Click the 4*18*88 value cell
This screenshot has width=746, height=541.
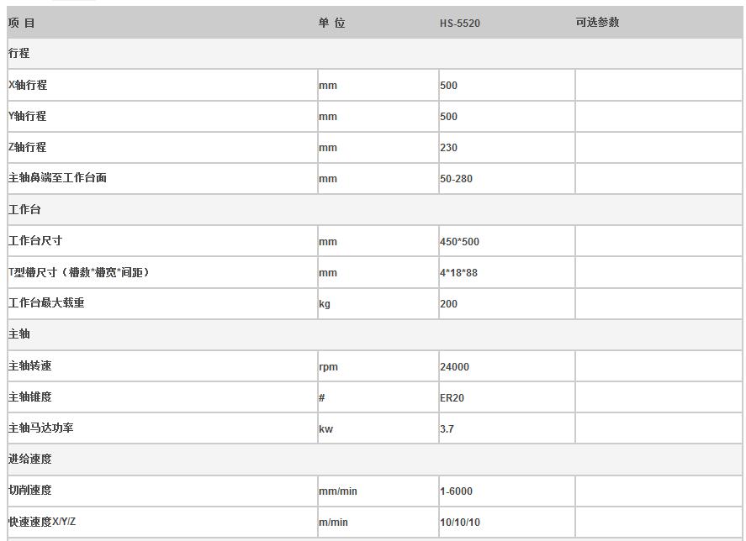tap(458, 273)
